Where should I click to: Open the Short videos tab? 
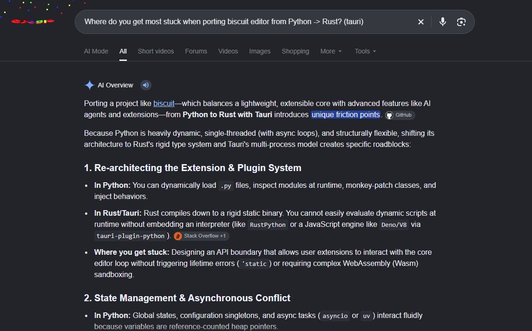tap(156, 51)
